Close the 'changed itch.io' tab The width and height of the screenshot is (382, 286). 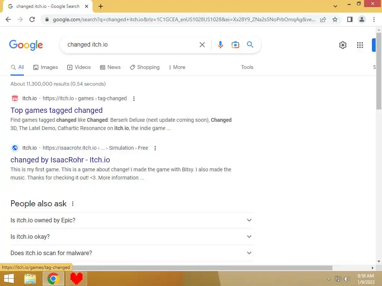[87, 6]
